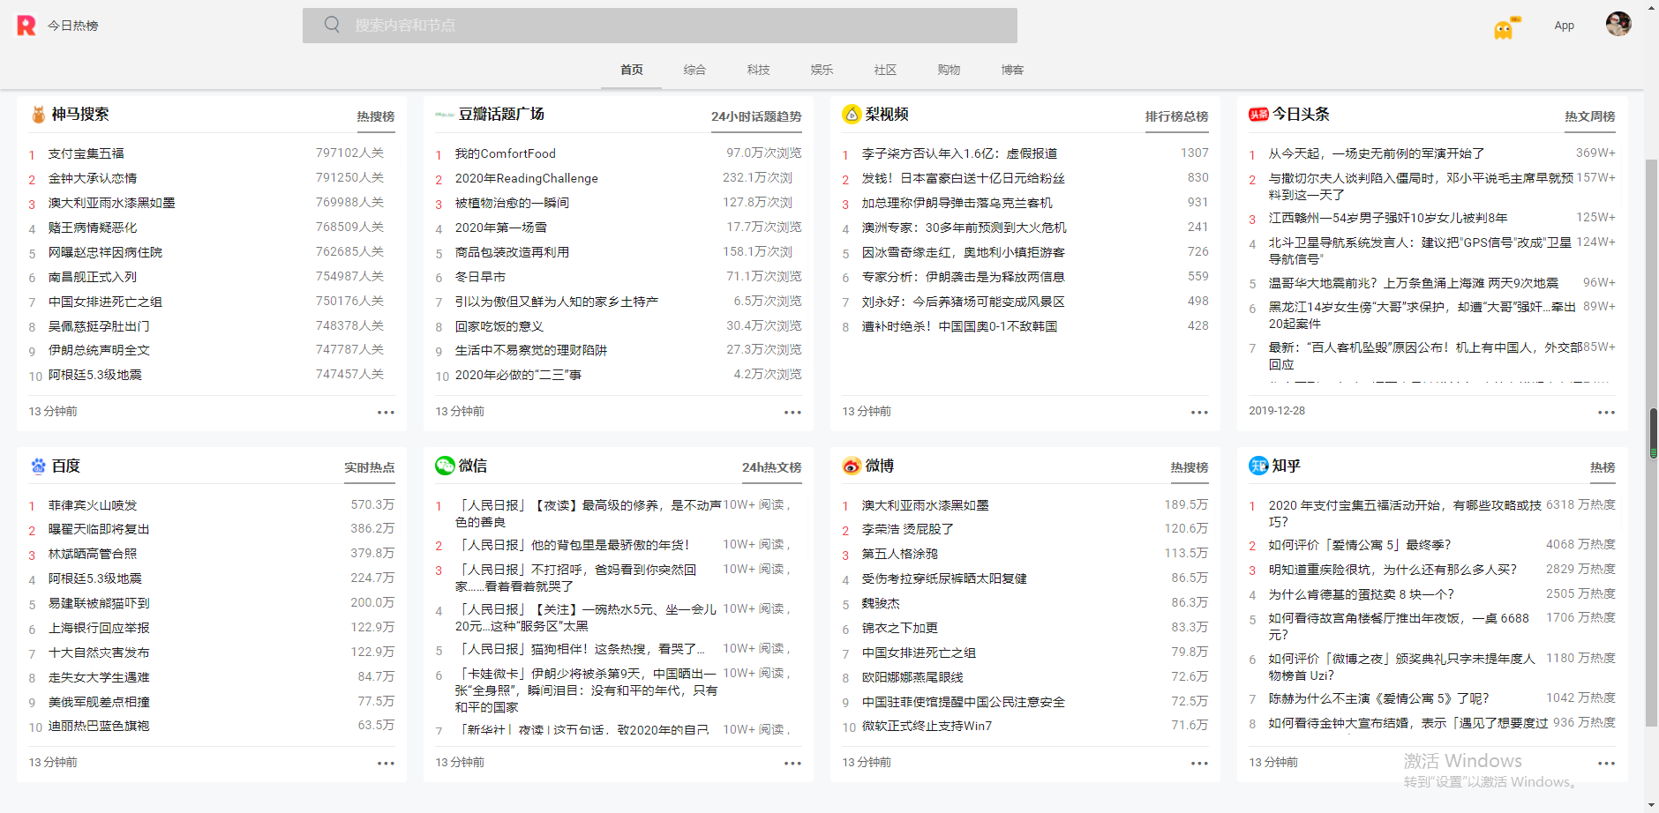The image size is (1659, 813).
Task: Click the 豆瓣话题广场 logo icon
Action: point(445,115)
